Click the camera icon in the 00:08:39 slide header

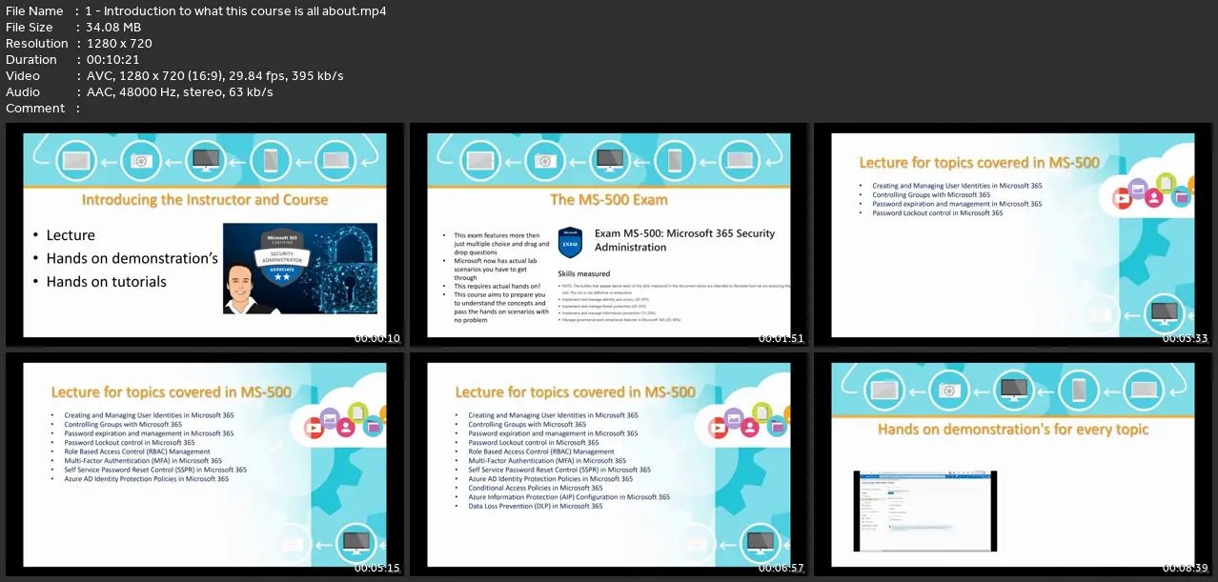click(x=948, y=390)
